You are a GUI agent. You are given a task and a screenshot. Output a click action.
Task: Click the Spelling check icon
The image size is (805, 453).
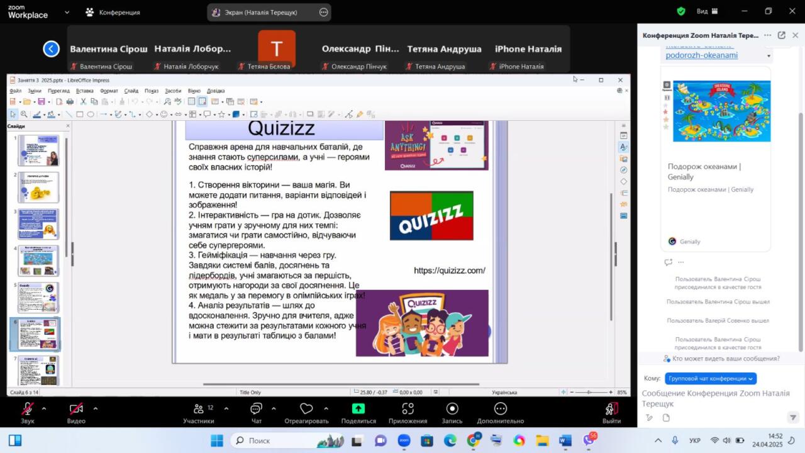pos(177,101)
